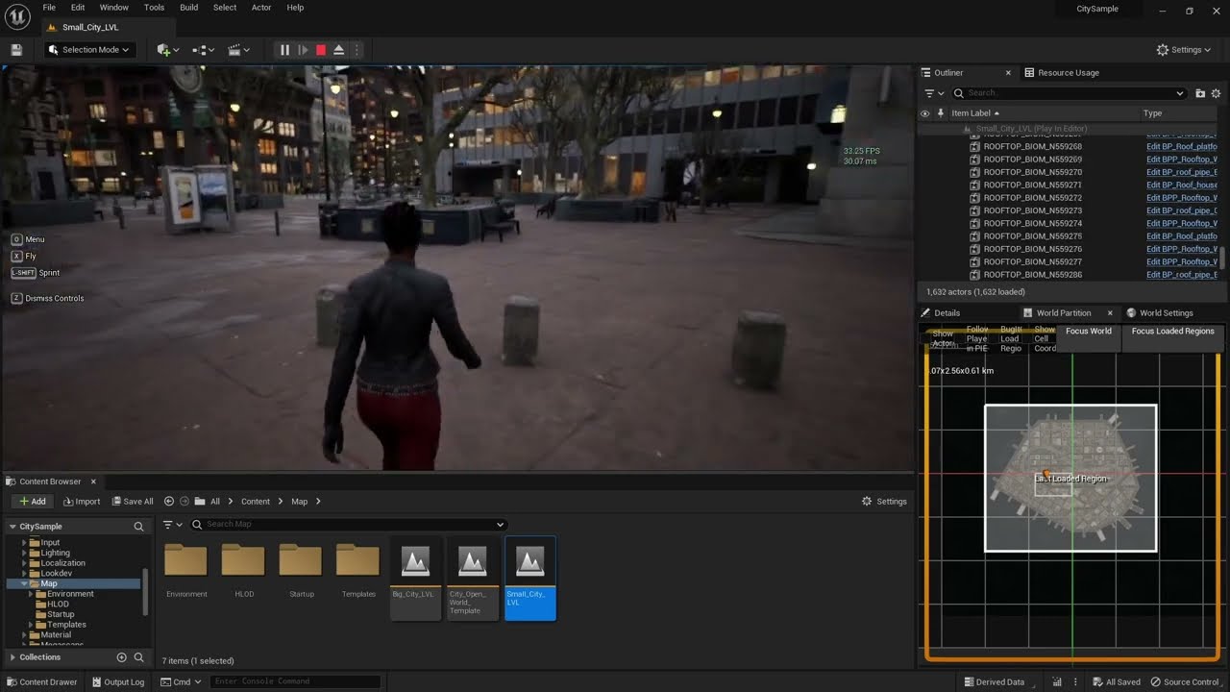This screenshot has height=692, width=1230.
Task: Toggle Show Actors in World Partition
Action: [x=943, y=338]
